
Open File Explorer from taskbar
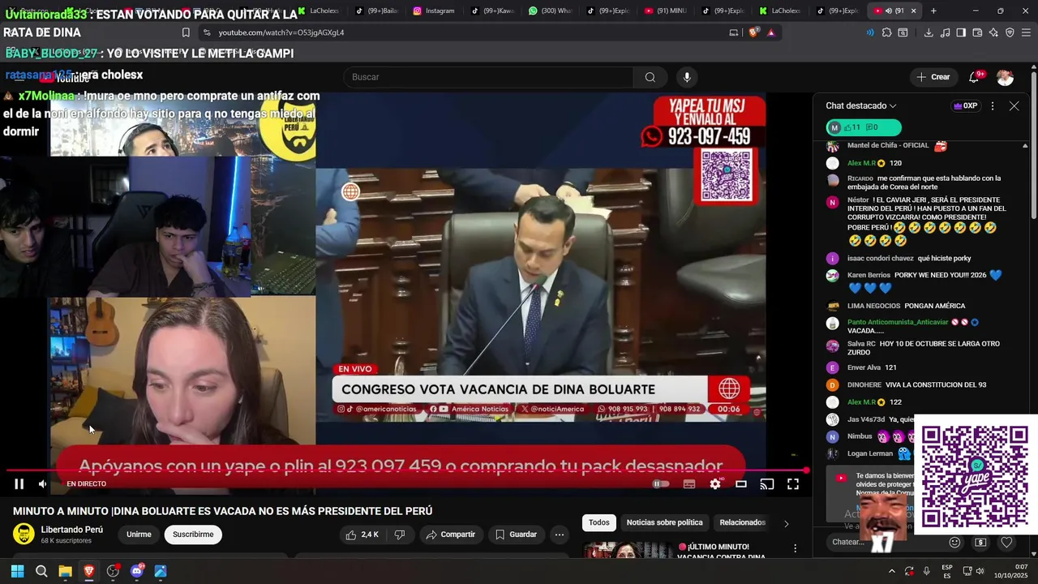click(x=65, y=571)
